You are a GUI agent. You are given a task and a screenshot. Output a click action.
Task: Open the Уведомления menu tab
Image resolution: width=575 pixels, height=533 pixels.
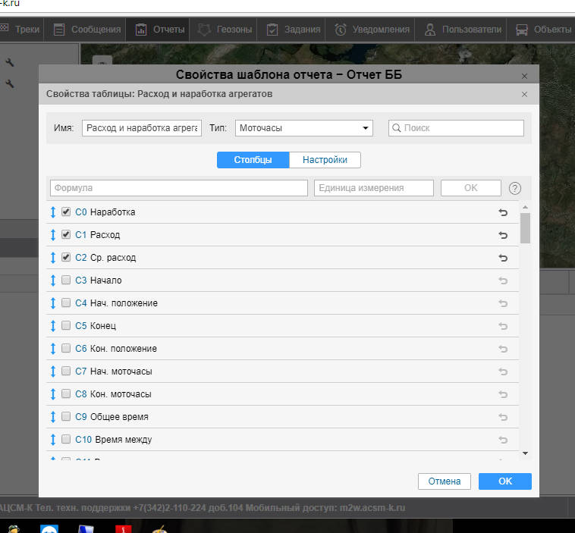click(x=372, y=30)
